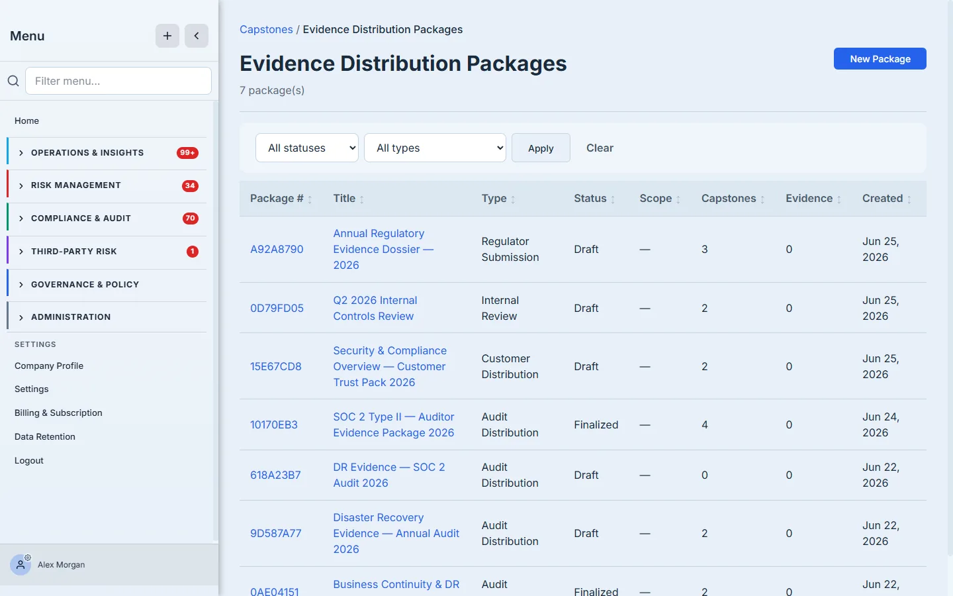
Task: Click the Title column sort arrows
Action: pos(362,199)
